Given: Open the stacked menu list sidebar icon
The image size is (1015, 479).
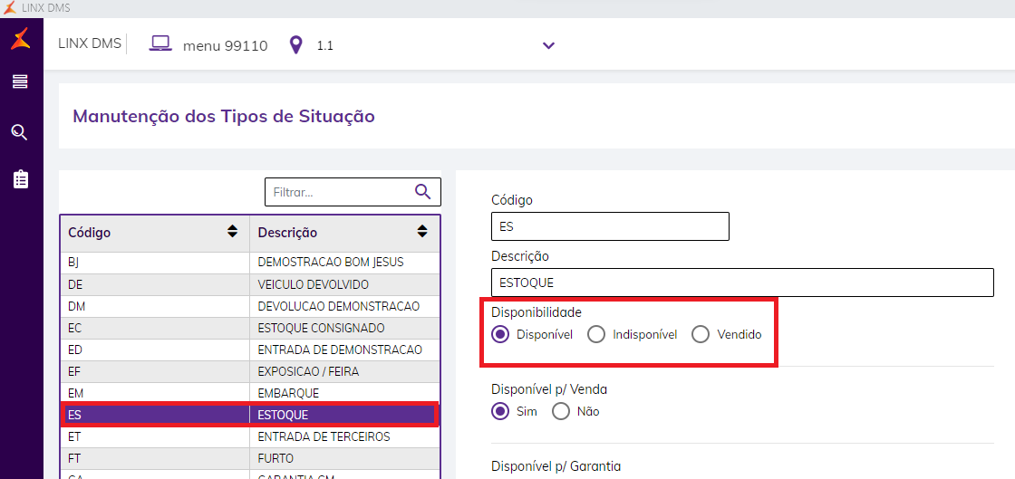Looking at the screenshot, I should pos(20,82).
